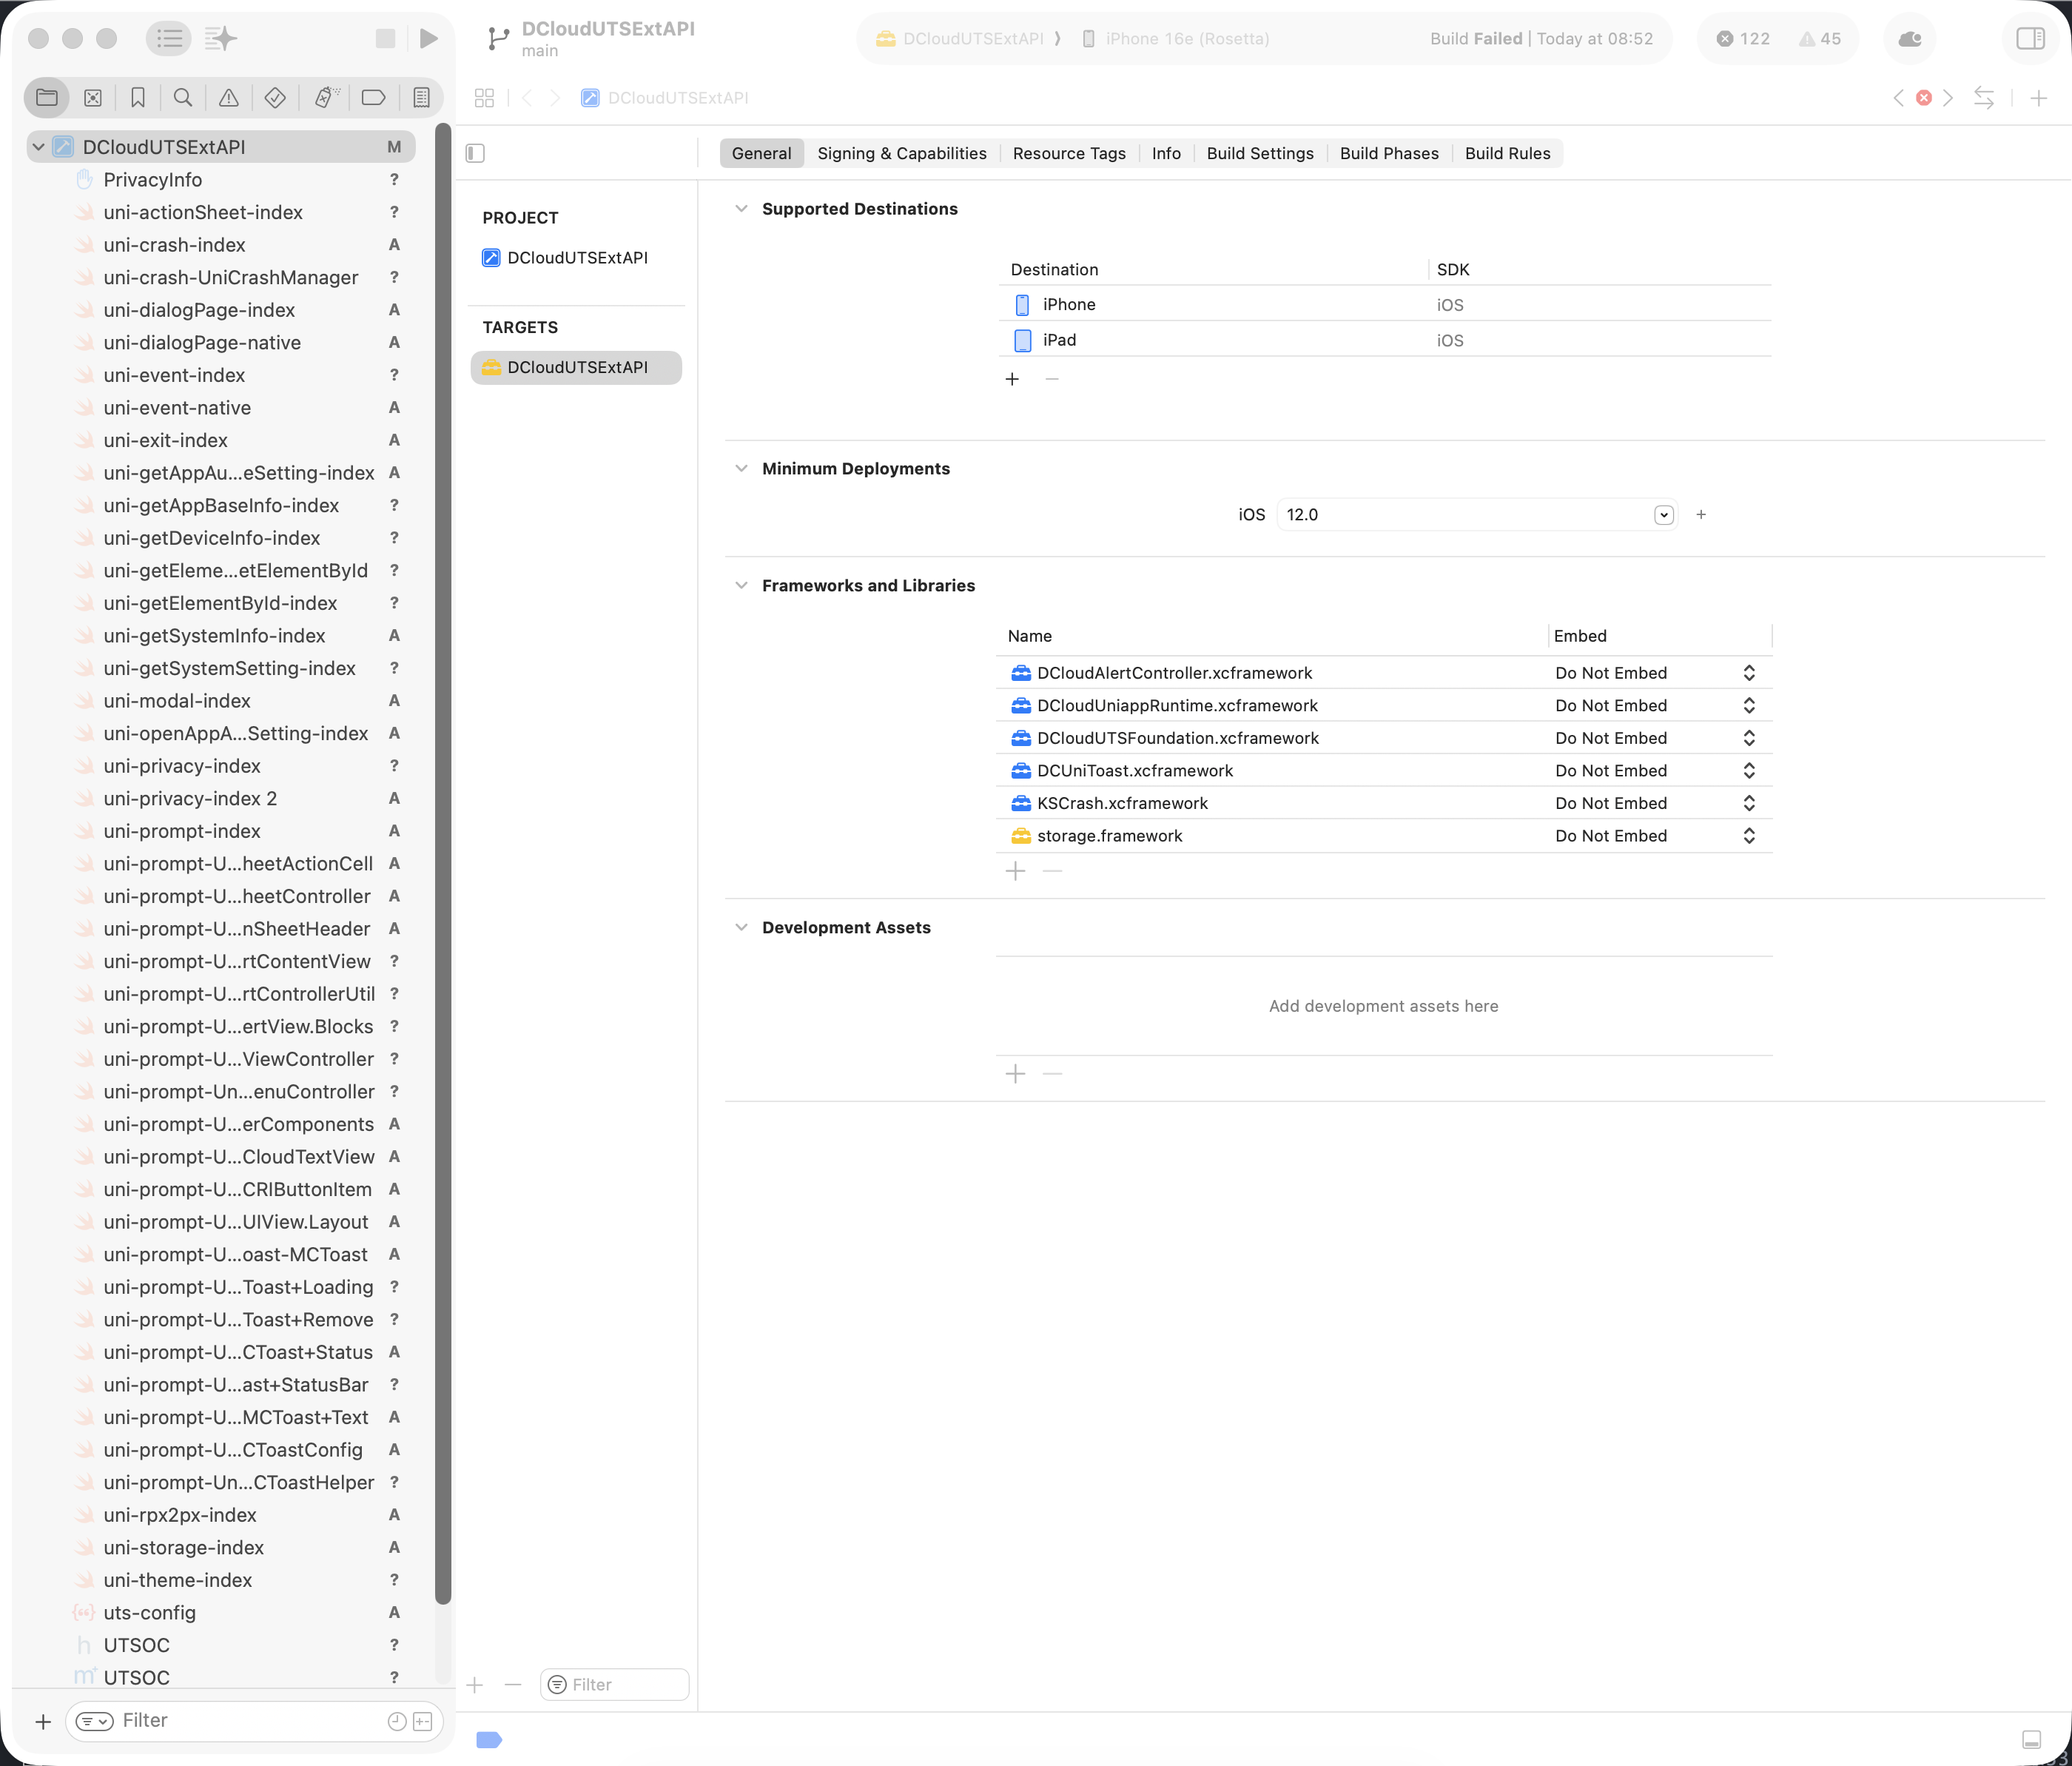
Task: Open the Build Phases tab
Action: (1389, 153)
